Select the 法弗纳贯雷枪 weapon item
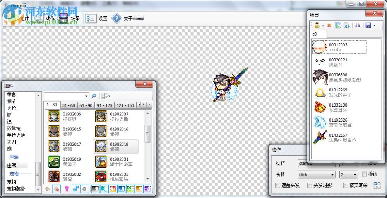 pos(339,137)
